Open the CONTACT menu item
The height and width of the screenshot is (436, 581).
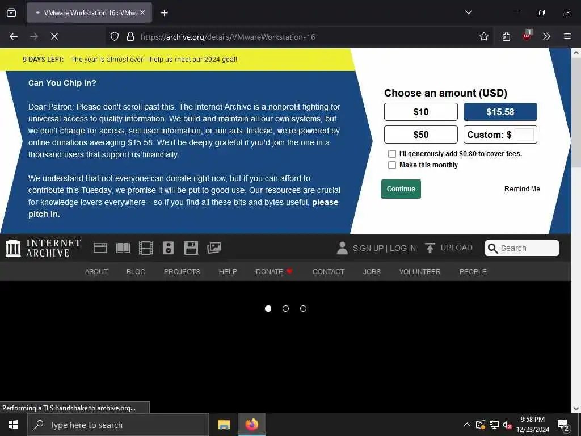click(x=329, y=272)
